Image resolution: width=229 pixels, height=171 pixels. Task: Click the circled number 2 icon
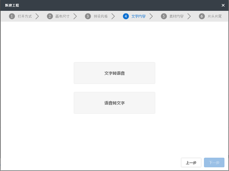tap(50, 16)
